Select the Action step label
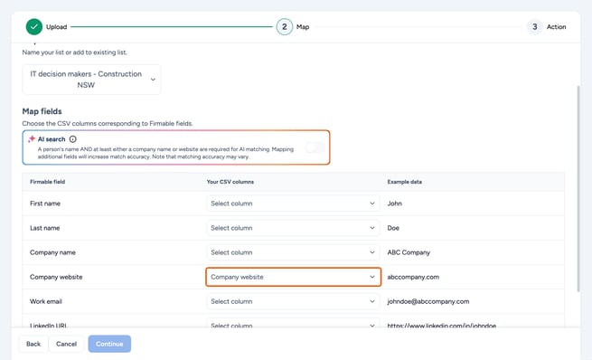The height and width of the screenshot is (360, 592). tap(556, 27)
